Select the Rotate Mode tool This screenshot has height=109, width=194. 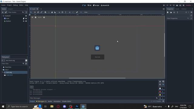pos(38,12)
